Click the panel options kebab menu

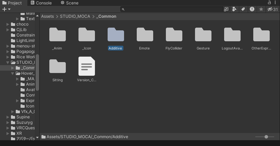pos(275,3)
